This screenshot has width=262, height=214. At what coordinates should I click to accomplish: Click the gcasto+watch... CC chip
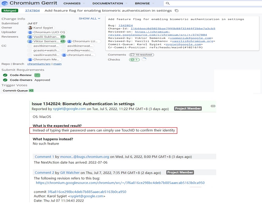[44, 50]
